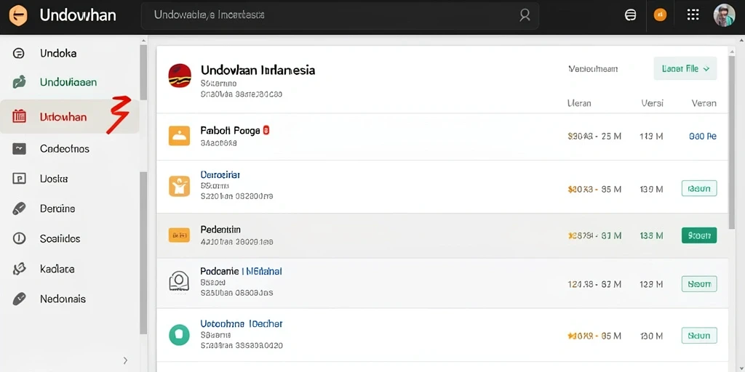Image resolution: width=745 pixels, height=372 pixels.
Task: Select the green Undovliaaen sidebar item
Action: pyautogui.click(x=69, y=82)
